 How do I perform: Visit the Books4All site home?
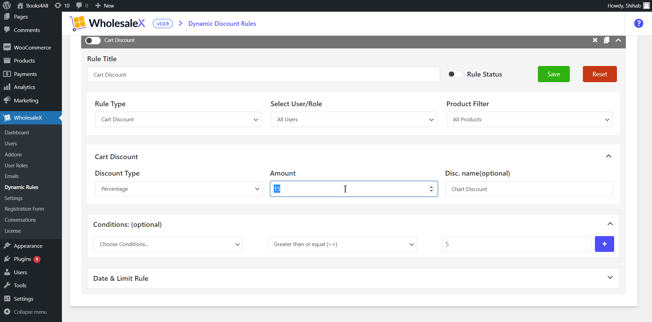click(33, 5)
